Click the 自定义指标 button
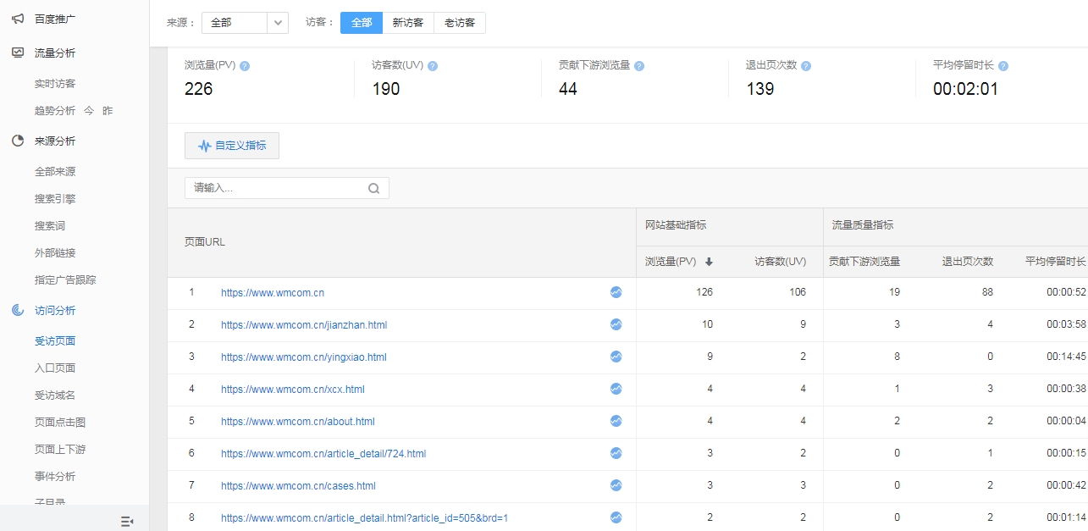Screen dimensions: 1088x531 (x=232, y=146)
